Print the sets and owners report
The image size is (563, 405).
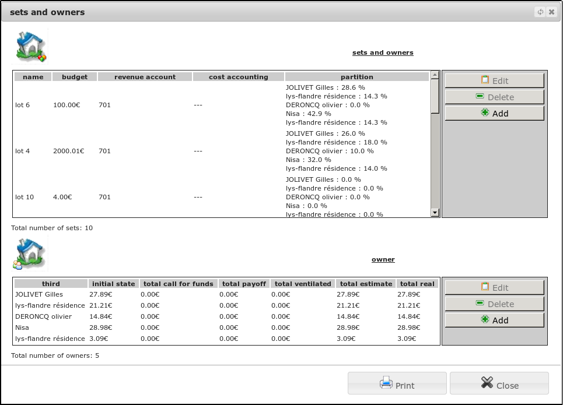point(397,383)
